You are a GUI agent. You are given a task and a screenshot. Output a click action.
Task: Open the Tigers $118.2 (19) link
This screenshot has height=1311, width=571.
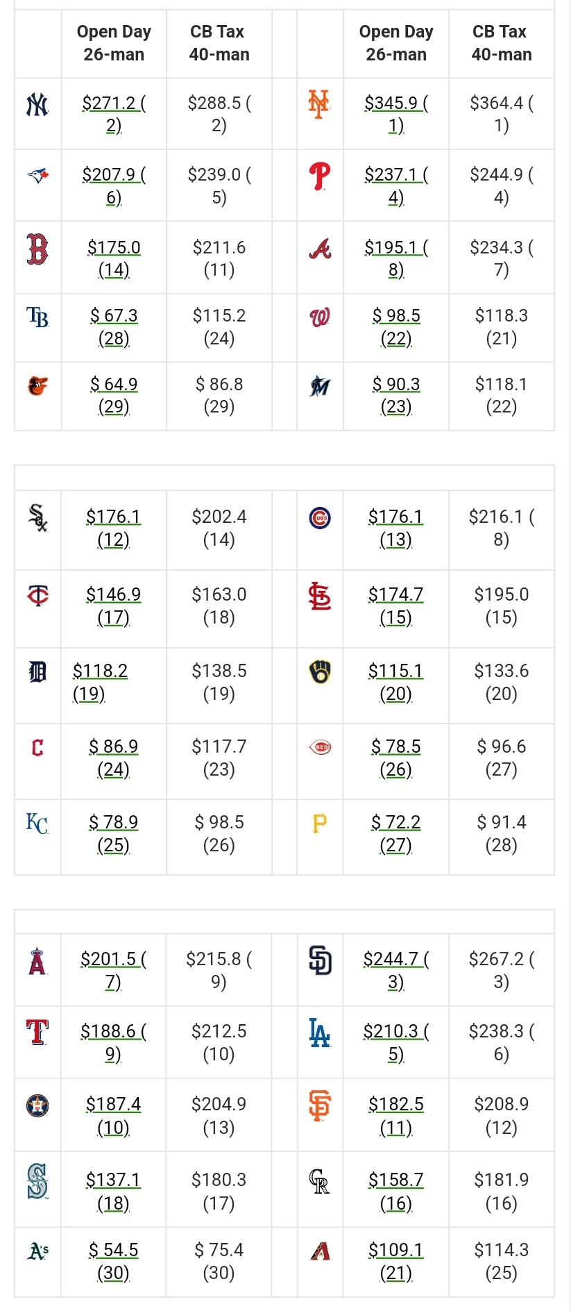[100, 682]
